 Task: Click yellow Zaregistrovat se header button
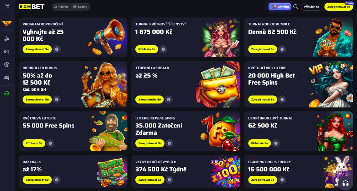(338, 7)
